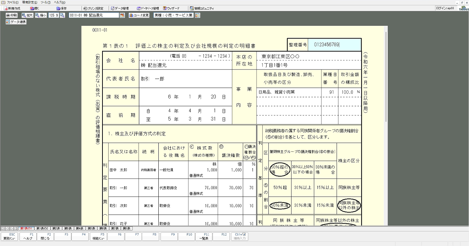
Task: Click the 拡大 zoom-in button
Action: tap(27, 15)
